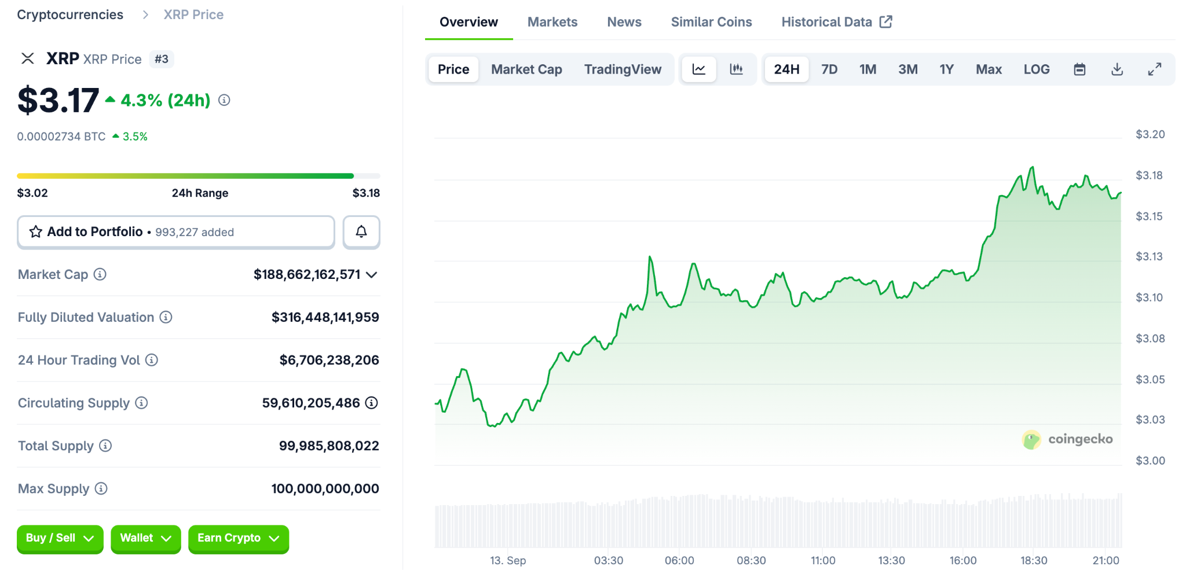Select 24H time range

tap(786, 69)
